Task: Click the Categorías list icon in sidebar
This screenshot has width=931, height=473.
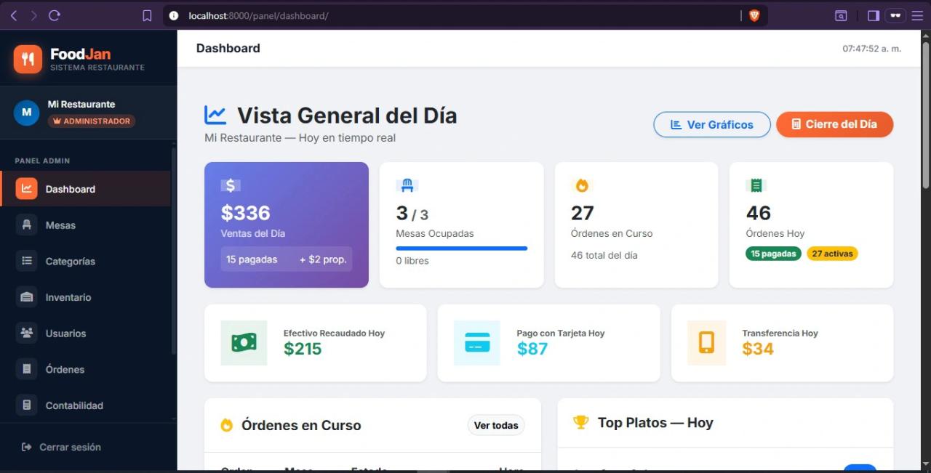Action: 27,261
